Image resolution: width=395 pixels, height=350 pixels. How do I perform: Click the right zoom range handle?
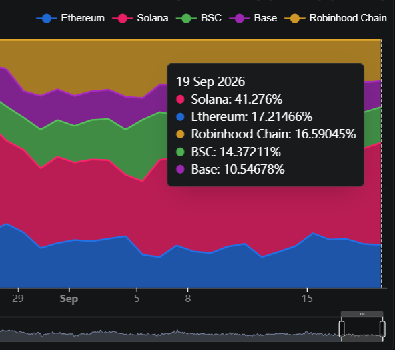[382, 329]
